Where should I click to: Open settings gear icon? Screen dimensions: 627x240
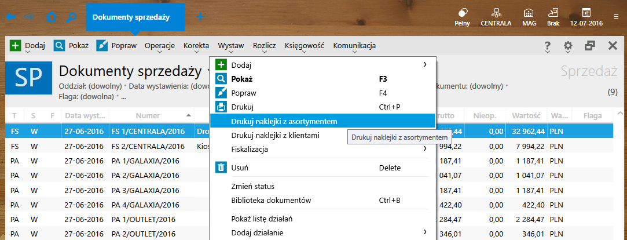coord(568,46)
